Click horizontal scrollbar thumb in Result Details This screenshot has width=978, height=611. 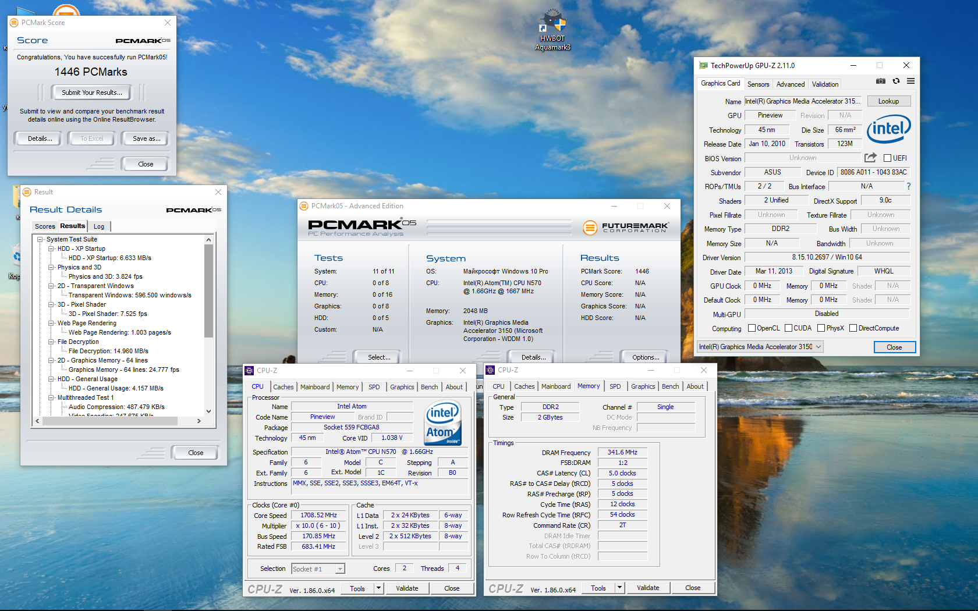click(x=110, y=421)
